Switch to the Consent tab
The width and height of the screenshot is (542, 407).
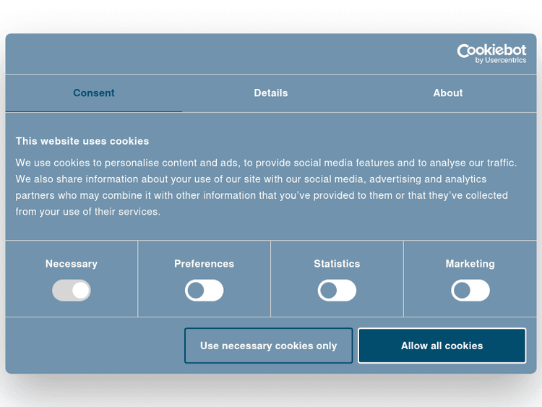coord(94,93)
